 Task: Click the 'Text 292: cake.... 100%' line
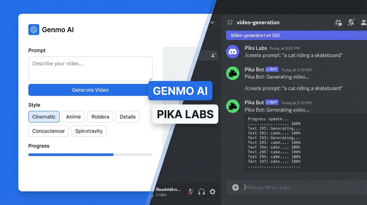pos(274,133)
